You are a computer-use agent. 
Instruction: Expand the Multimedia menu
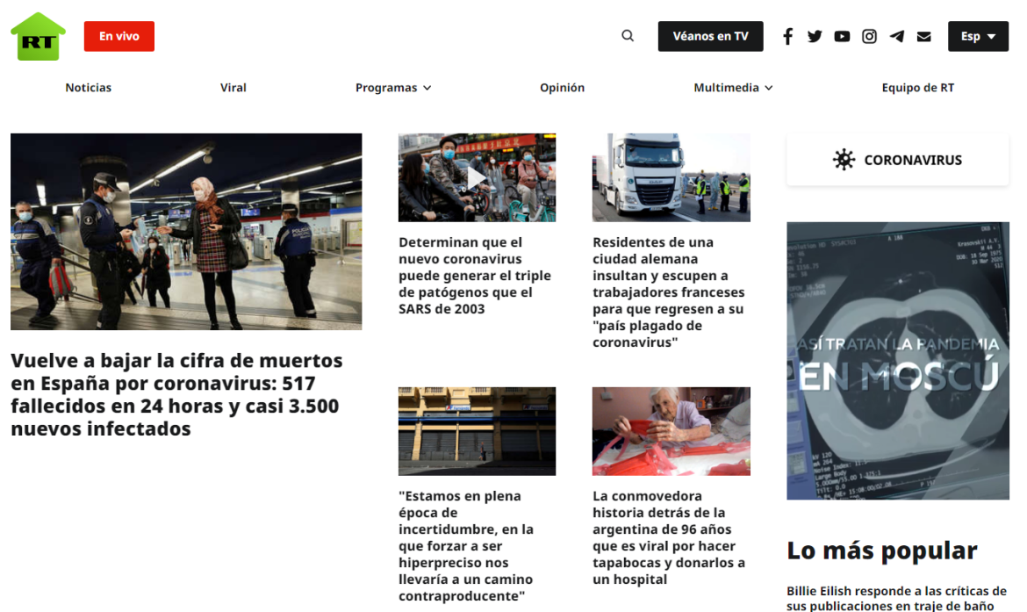(733, 88)
